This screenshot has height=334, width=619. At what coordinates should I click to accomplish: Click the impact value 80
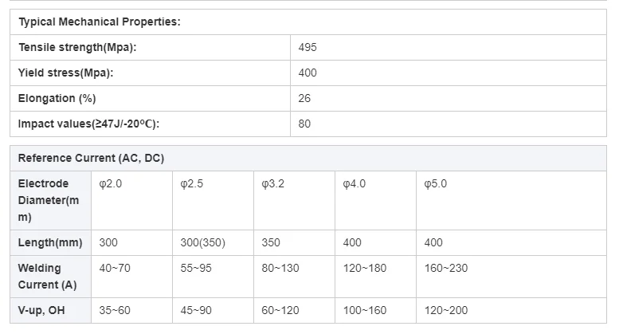(x=304, y=124)
